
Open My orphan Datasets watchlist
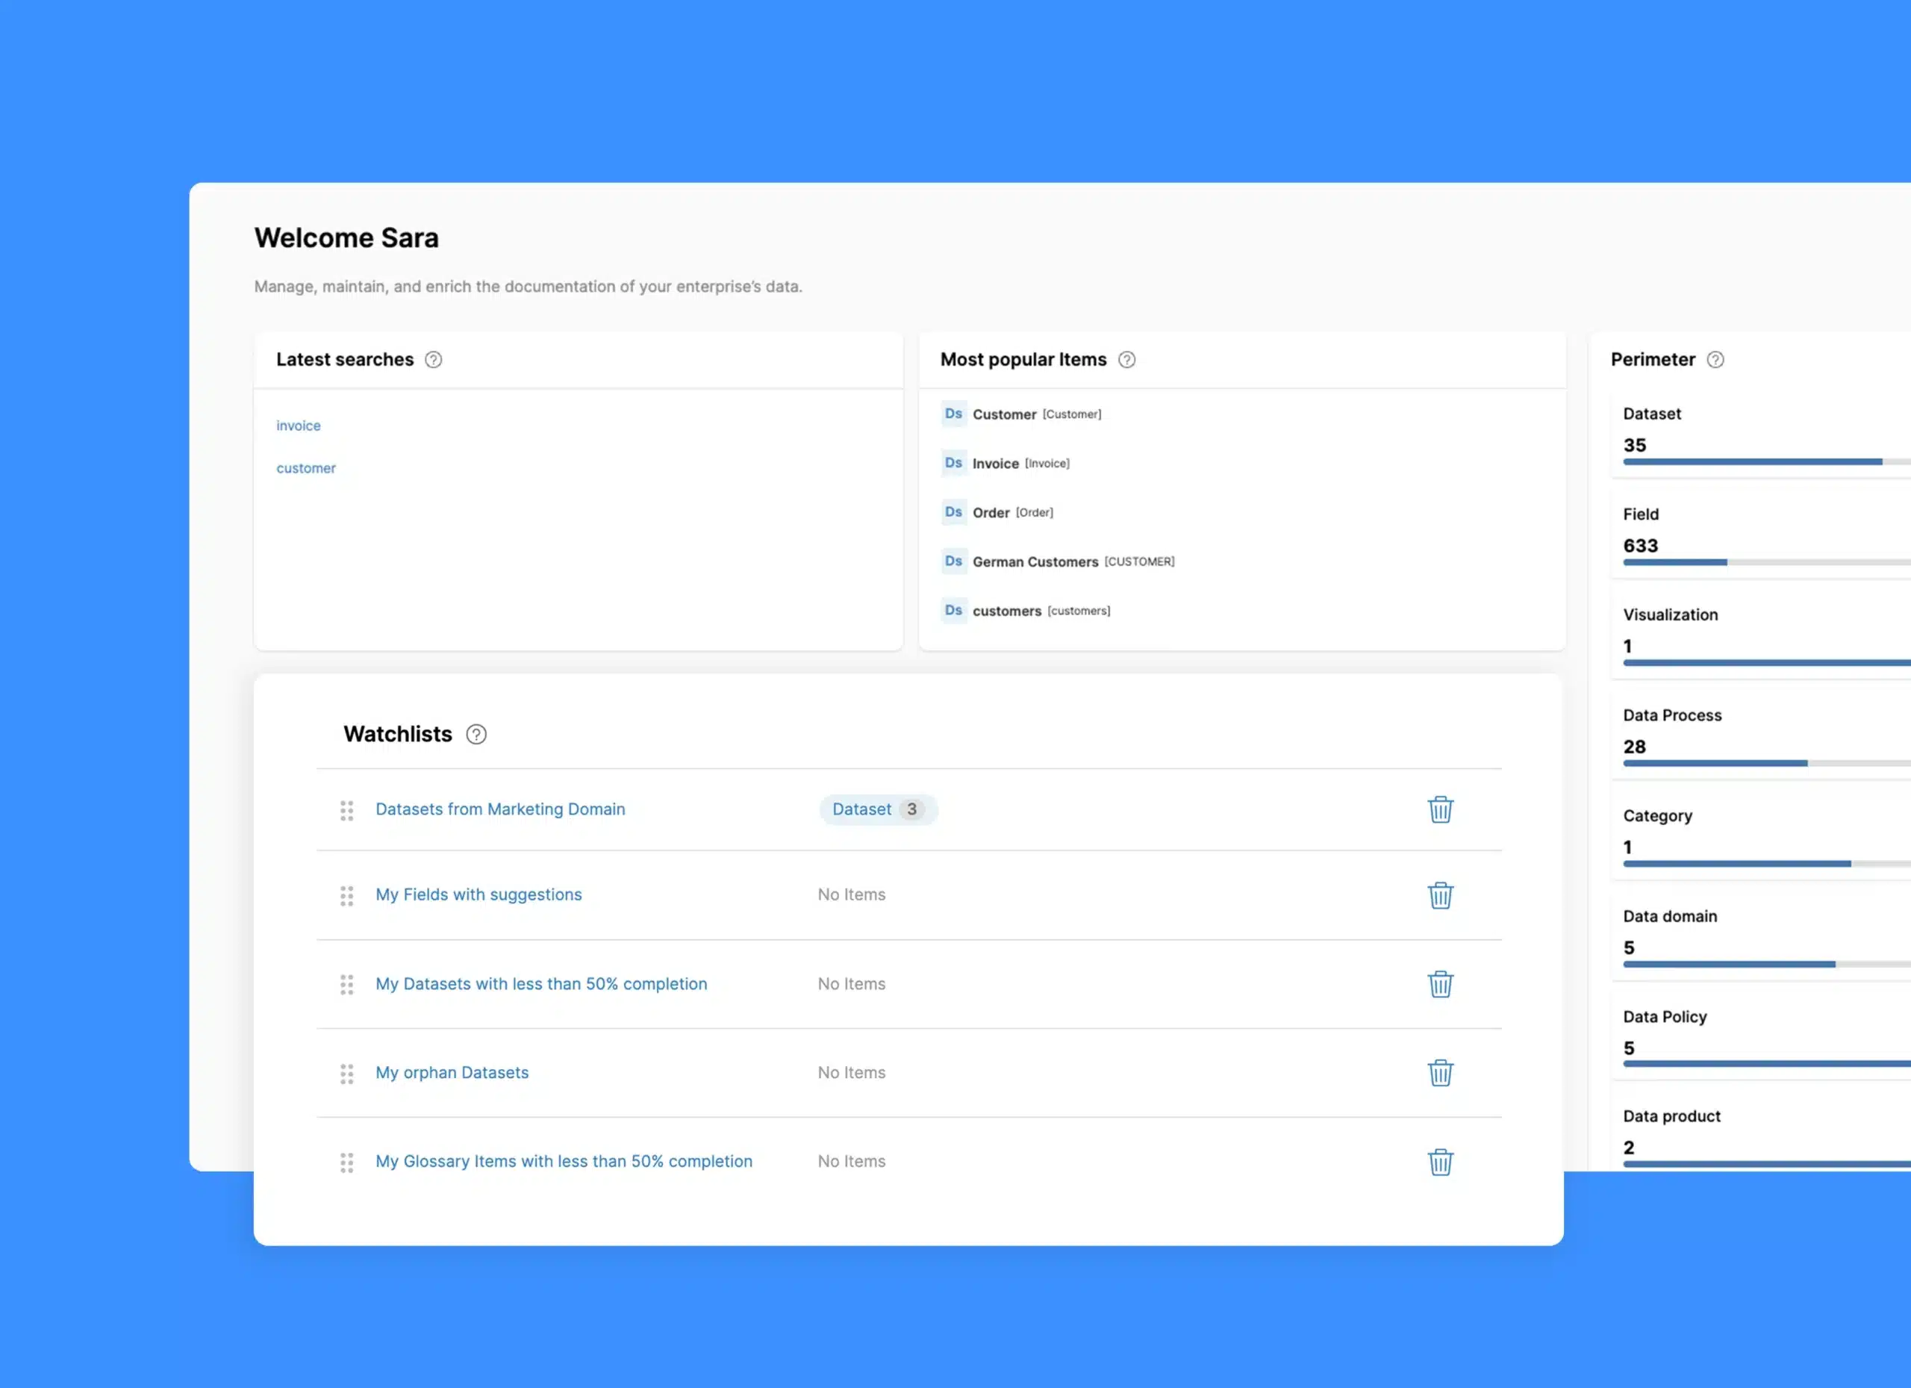452,1072
